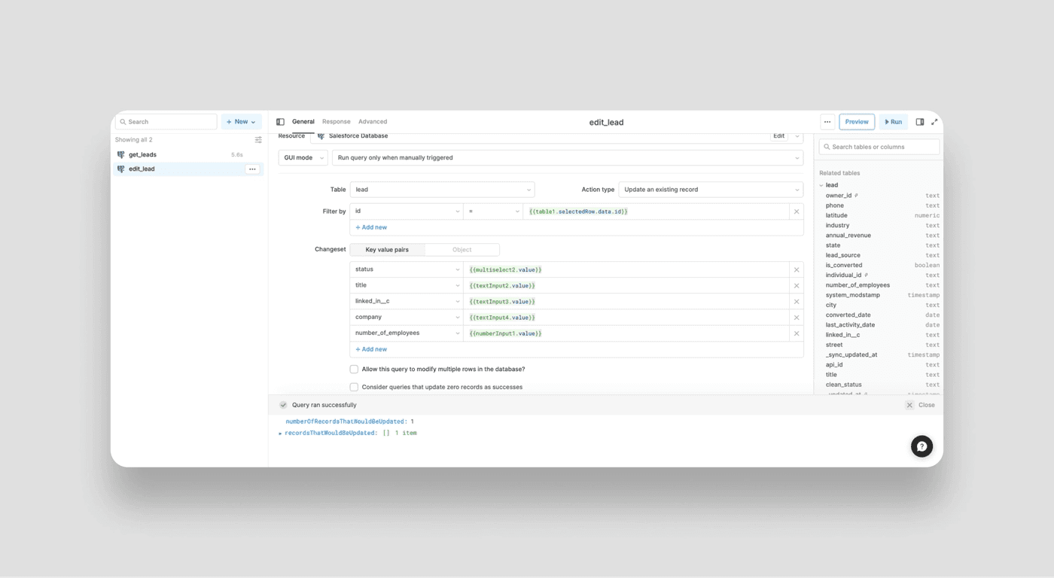
Task: Click the Run button
Action: click(x=893, y=122)
